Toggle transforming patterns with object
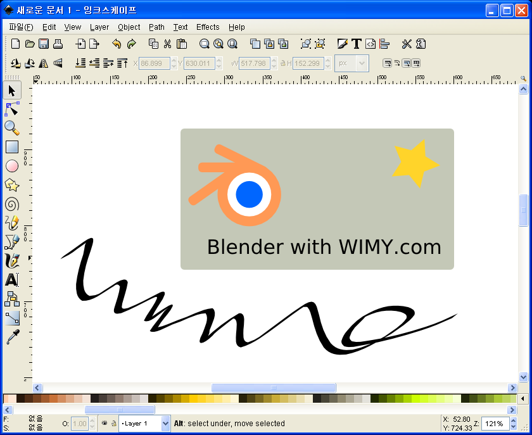 416,63
